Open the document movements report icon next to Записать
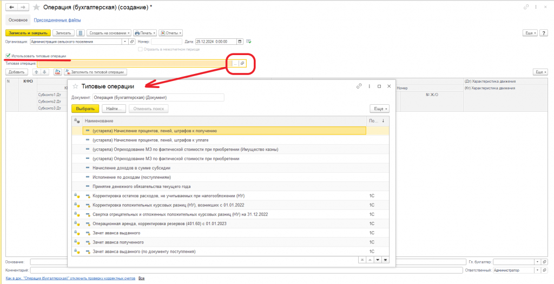Viewport: 554px width, 284px height. [x=81, y=33]
